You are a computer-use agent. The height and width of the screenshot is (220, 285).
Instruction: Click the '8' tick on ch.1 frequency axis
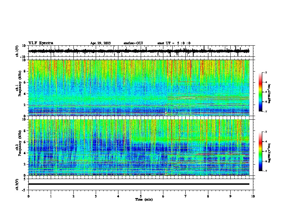pos(25,71)
